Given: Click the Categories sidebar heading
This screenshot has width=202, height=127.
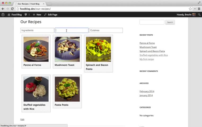Looking at the screenshot, I should [x=145, y=107].
